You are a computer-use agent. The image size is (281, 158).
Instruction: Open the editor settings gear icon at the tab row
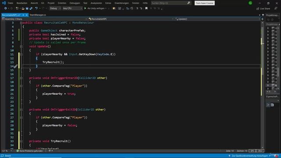(263, 15)
